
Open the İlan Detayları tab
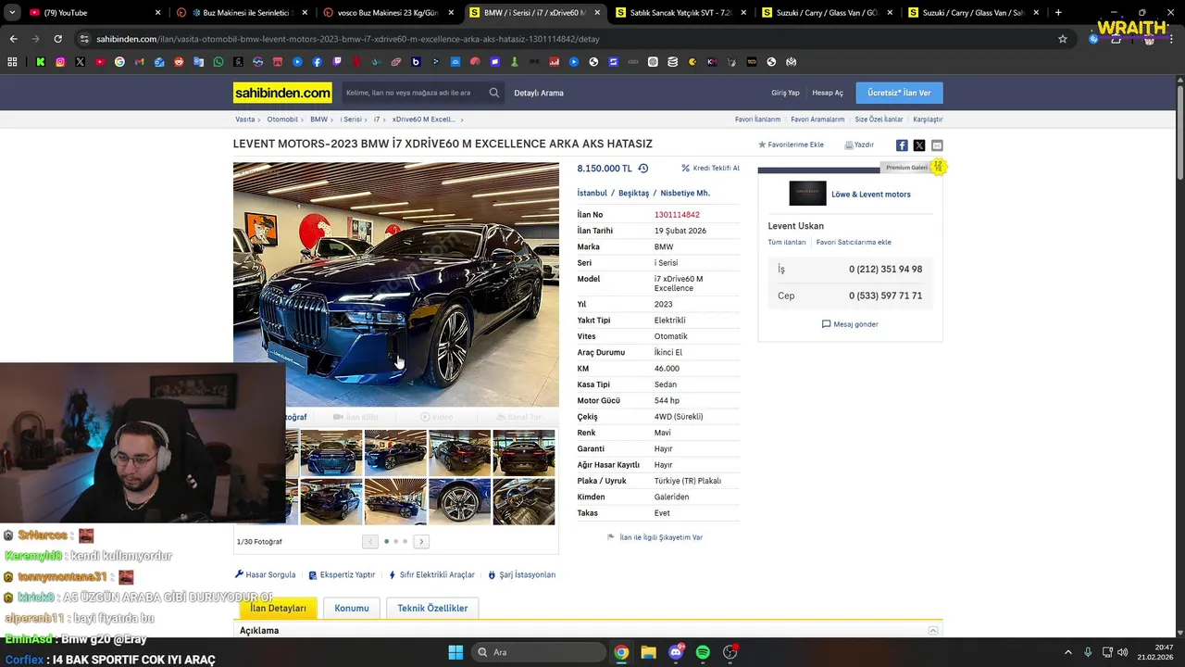[278, 608]
